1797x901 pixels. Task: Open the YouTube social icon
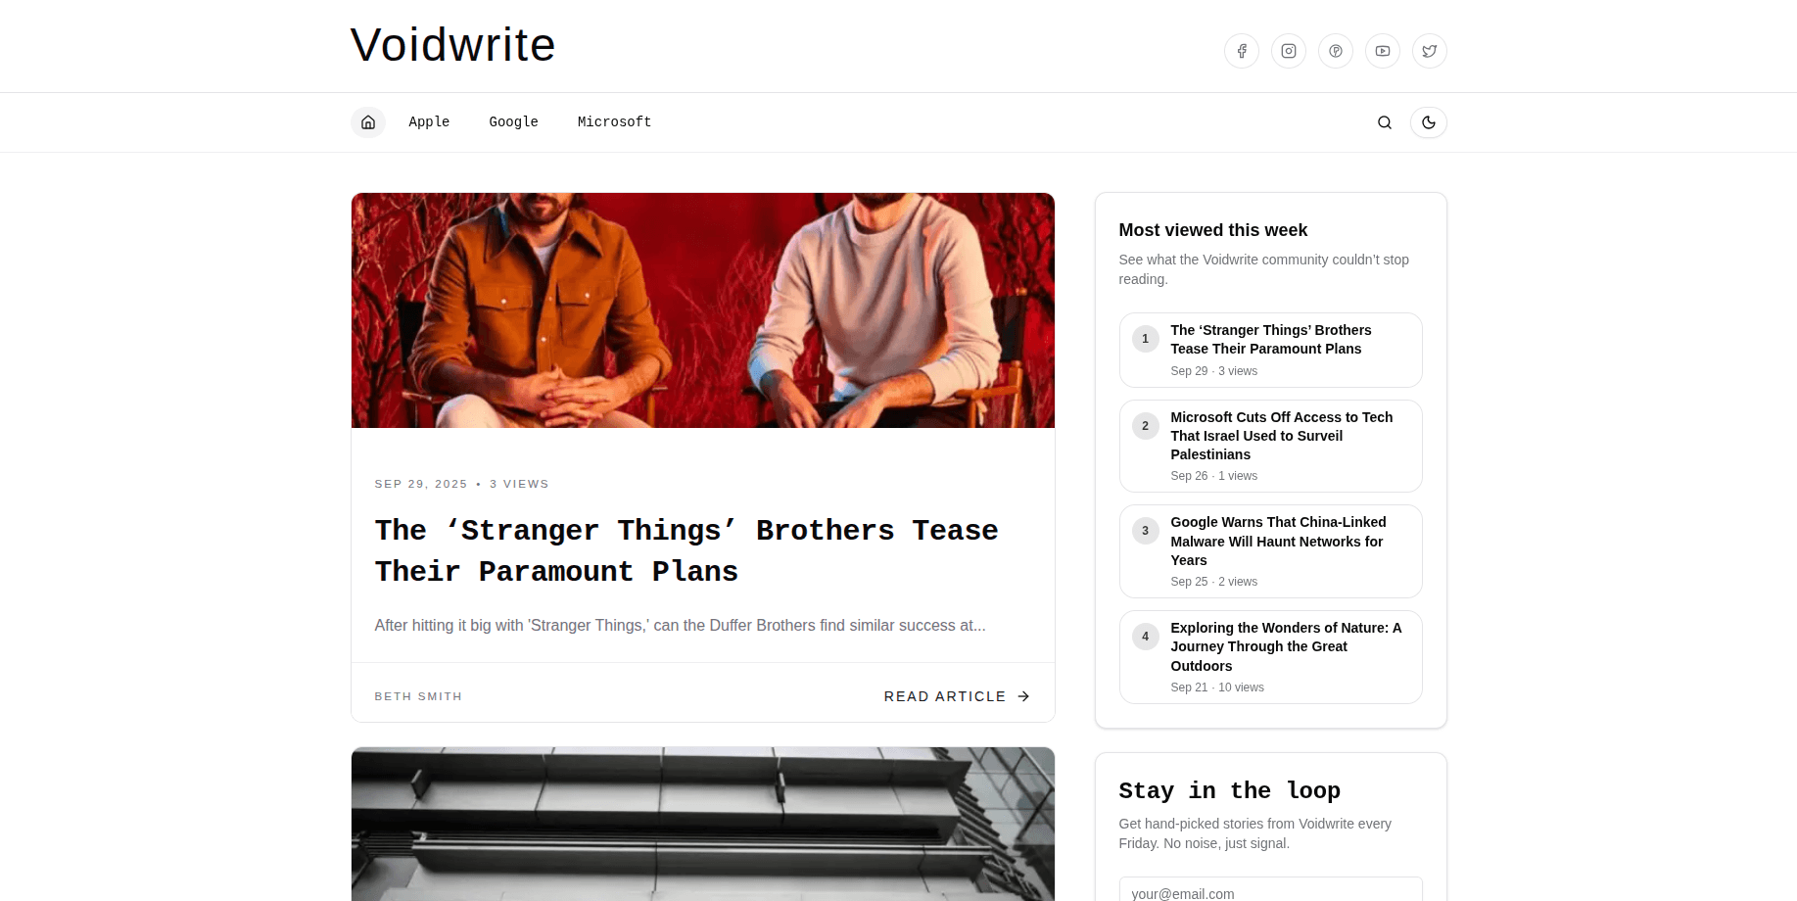pyautogui.click(x=1382, y=51)
